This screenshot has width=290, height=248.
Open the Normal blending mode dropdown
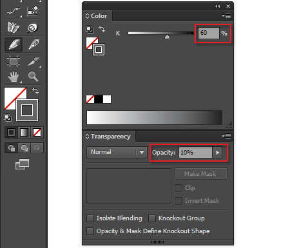click(x=117, y=152)
